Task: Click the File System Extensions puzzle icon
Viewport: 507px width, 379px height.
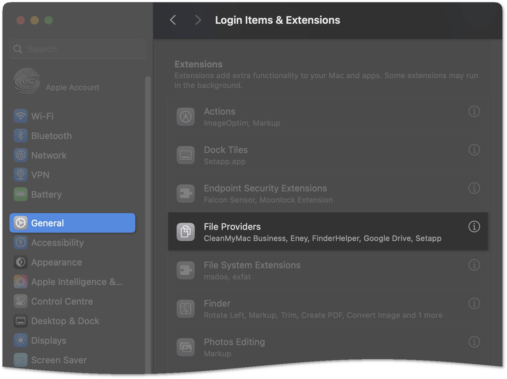Action: click(x=186, y=270)
